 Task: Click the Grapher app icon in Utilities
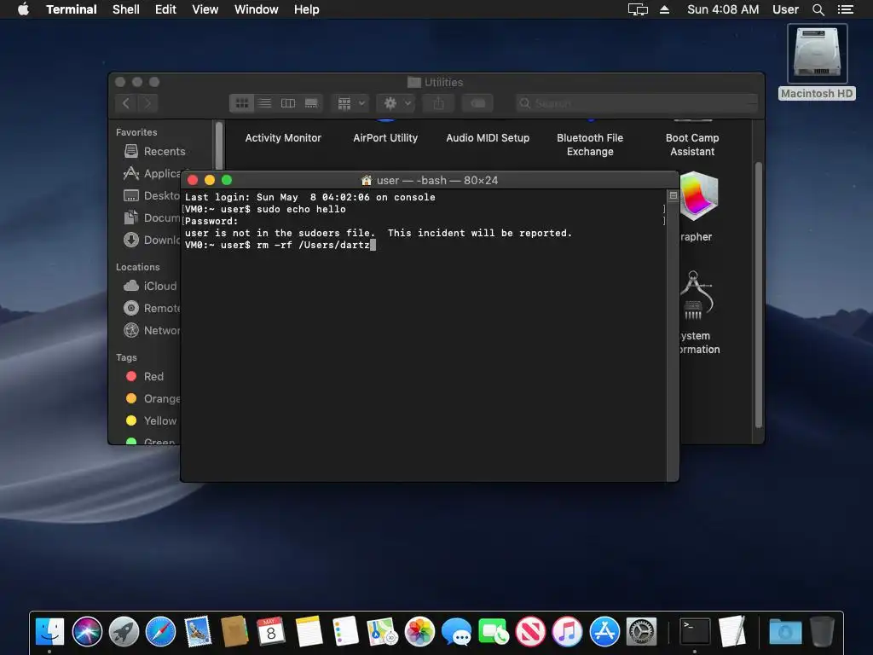(x=699, y=197)
